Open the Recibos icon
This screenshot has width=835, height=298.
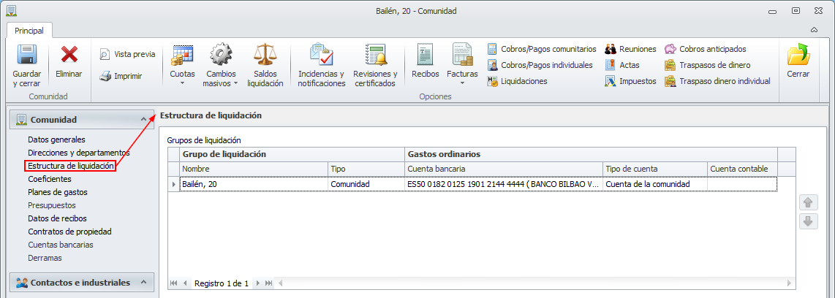tap(425, 56)
